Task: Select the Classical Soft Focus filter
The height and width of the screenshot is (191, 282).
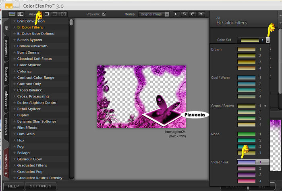Action: click(34, 59)
